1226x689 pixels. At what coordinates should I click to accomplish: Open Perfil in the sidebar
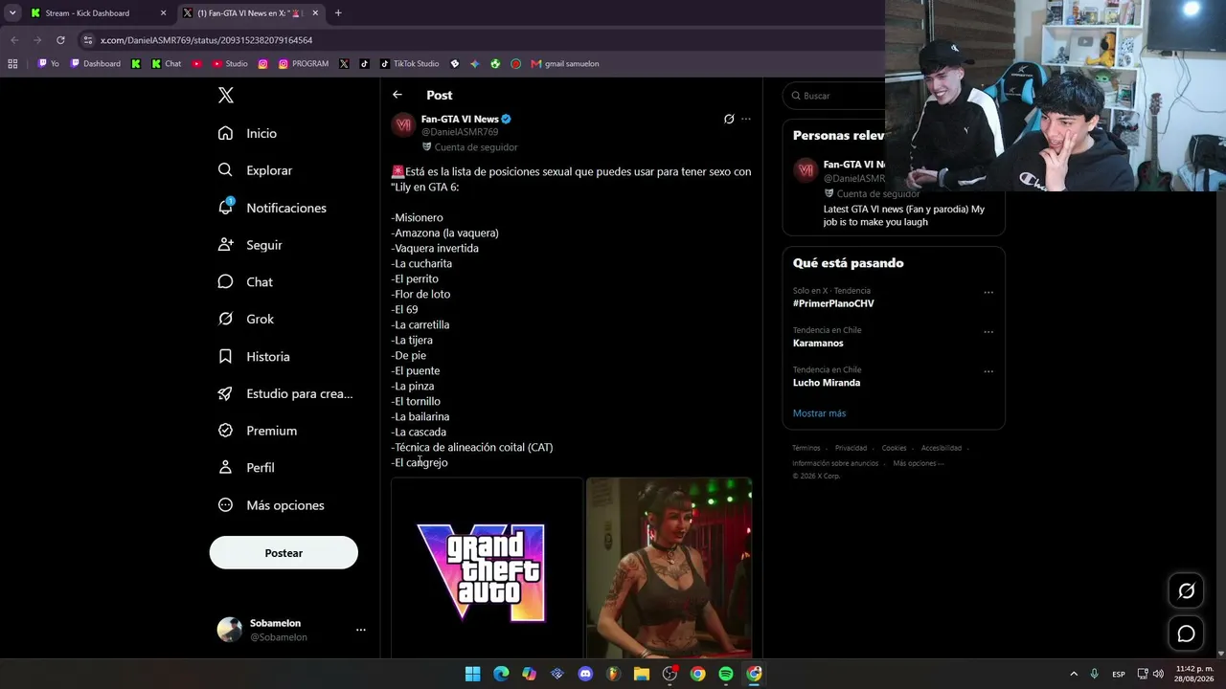pos(246,468)
